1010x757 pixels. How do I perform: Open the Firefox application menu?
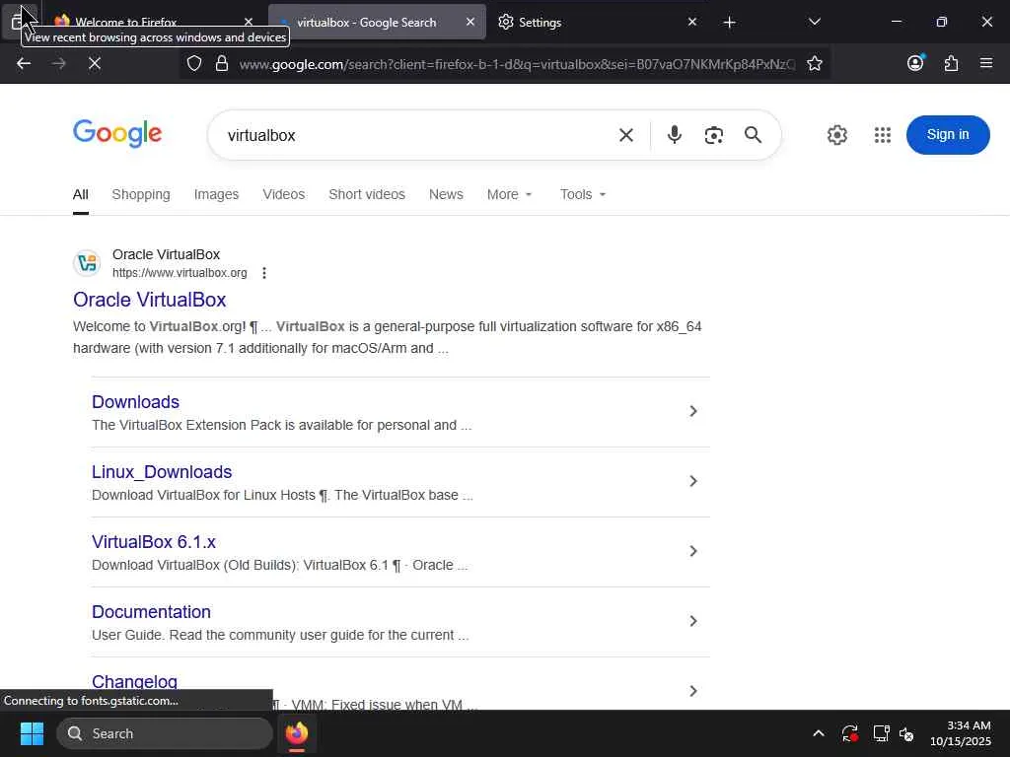click(x=986, y=63)
